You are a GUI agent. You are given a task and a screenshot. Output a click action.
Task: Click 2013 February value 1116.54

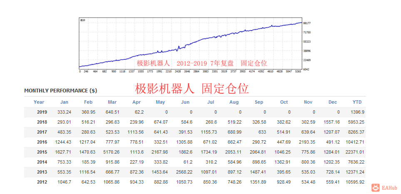click(x=87, y=172)
